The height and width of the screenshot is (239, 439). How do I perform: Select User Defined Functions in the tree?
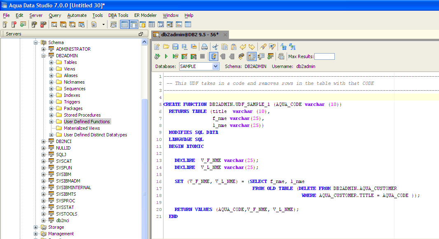click(86, 122)
